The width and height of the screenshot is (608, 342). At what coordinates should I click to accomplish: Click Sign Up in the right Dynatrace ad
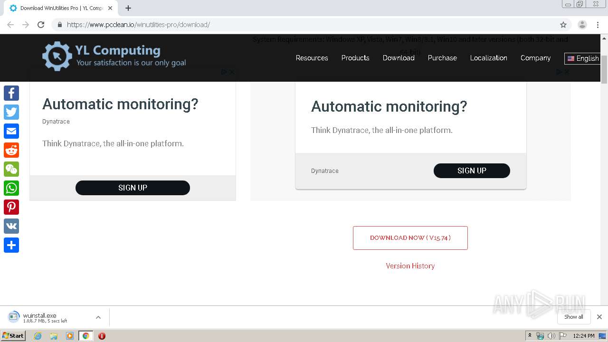(x=472, y=171)
